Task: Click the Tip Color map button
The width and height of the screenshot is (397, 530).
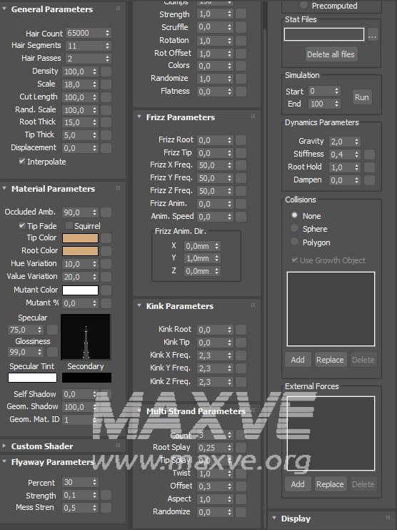Action: coord(106,238)
